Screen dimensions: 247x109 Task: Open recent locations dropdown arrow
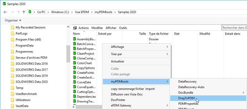[18, 12]
